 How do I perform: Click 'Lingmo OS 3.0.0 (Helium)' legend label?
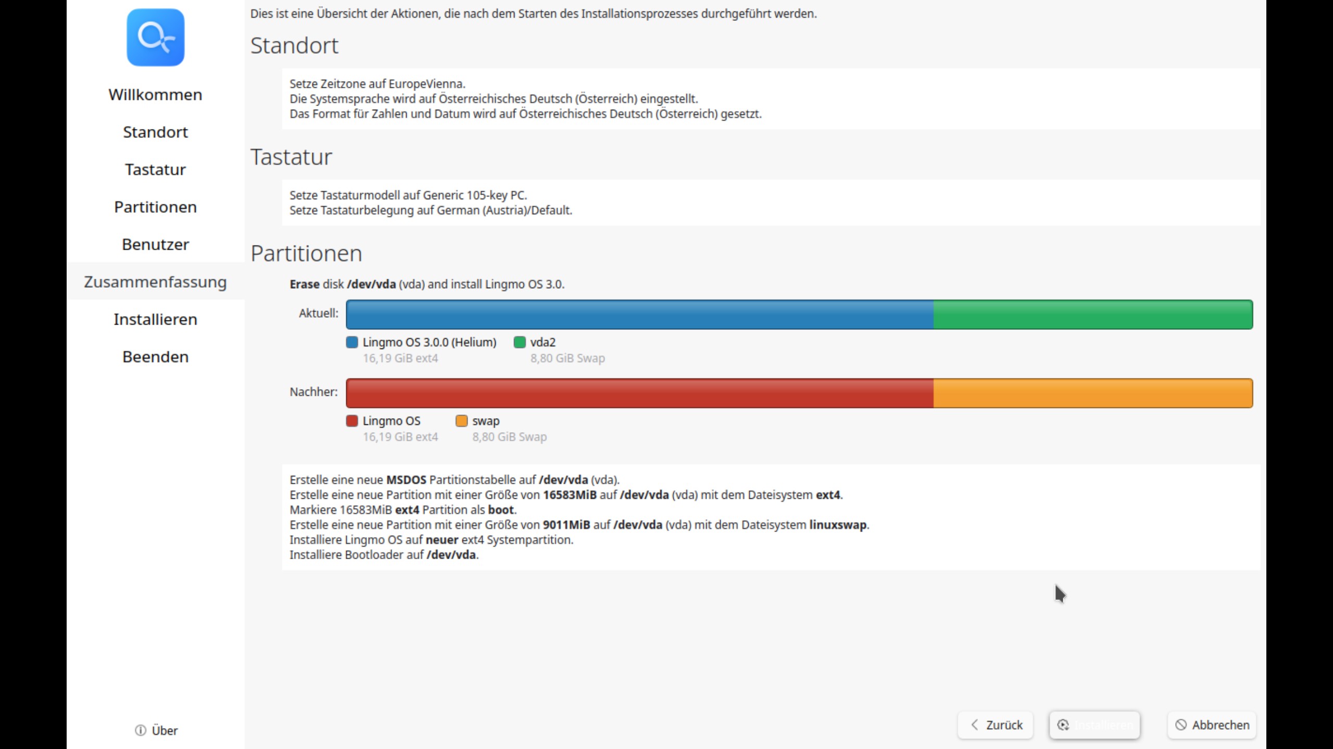tap(430, 342)
